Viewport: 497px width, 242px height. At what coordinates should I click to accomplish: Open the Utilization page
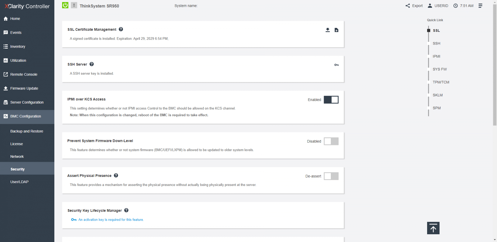(27, 60)
